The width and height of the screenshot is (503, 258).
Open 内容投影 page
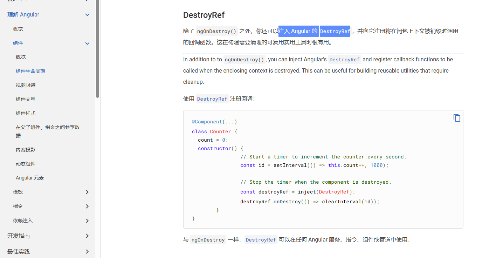[26, 150]
